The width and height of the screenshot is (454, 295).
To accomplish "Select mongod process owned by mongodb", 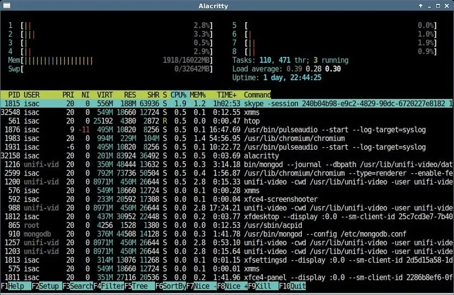I will pos(227,234).
